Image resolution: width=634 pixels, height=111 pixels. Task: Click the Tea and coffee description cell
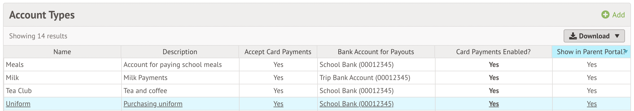point(180,91)
